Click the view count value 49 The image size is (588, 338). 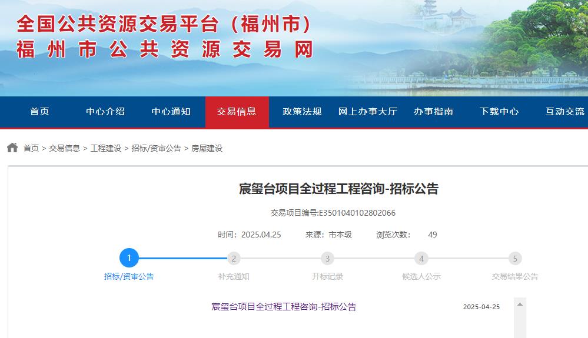433,235
